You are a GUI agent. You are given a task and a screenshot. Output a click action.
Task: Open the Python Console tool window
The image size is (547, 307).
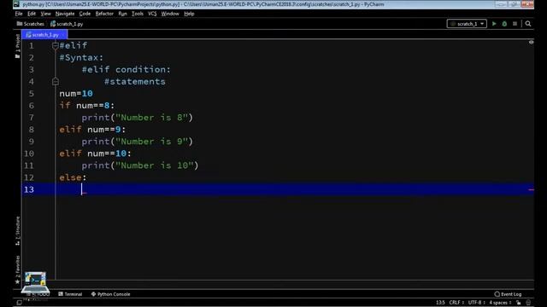[x=110, y=294]
